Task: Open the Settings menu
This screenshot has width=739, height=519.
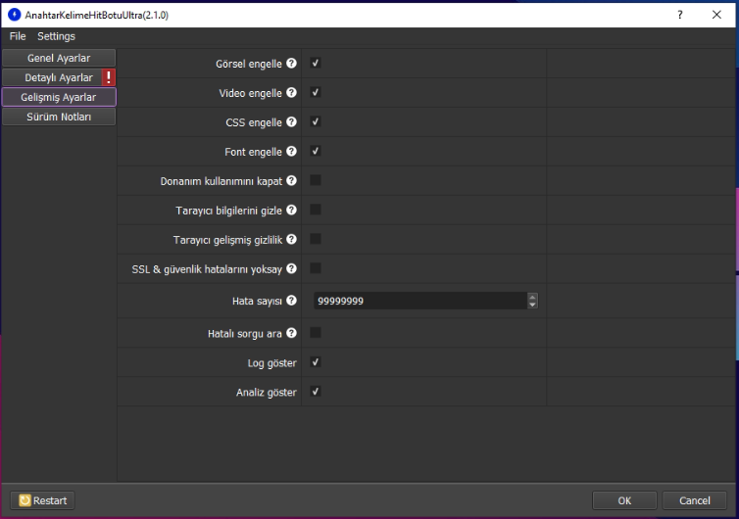Action: coord(56,36)
